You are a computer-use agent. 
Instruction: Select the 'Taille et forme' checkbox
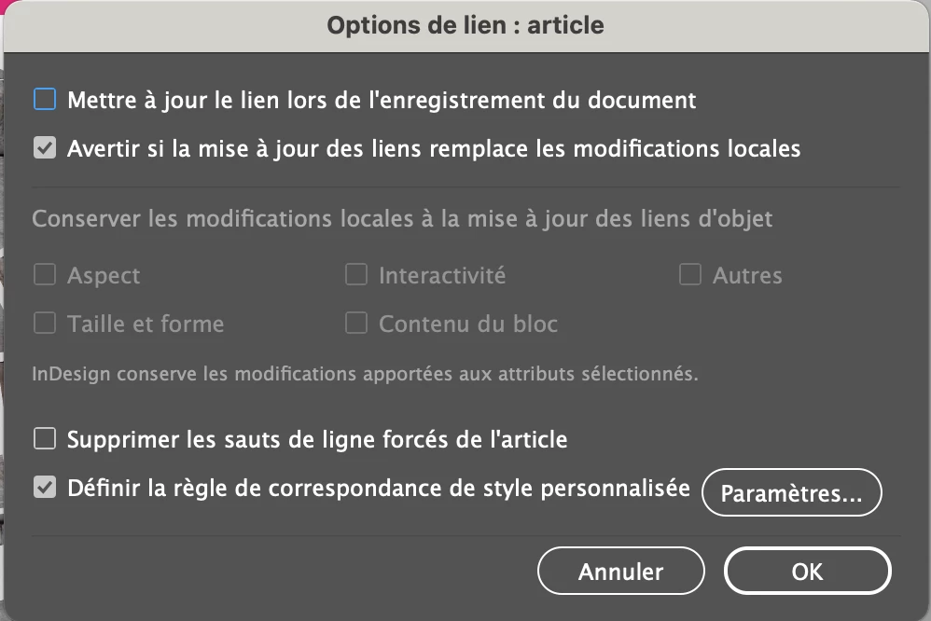pos(45,324)
